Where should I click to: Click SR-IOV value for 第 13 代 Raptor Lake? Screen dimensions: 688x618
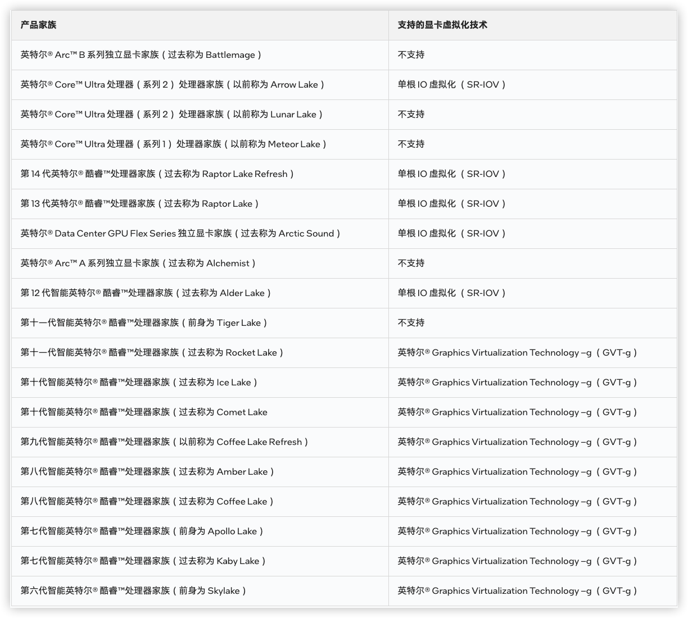[x=452, y=203]
